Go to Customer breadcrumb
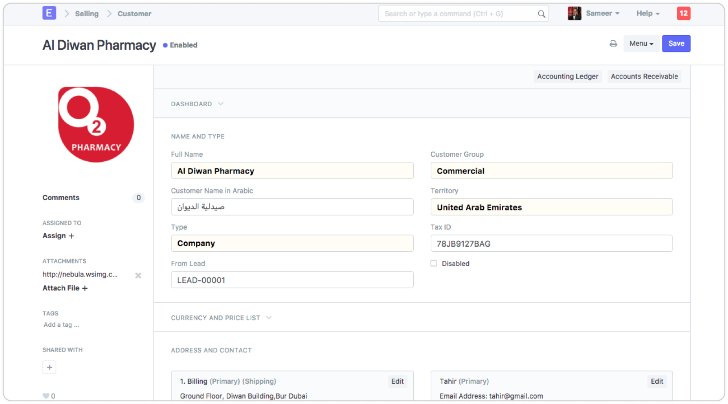This screenshot has height=404, width=728. pos(135,14)
